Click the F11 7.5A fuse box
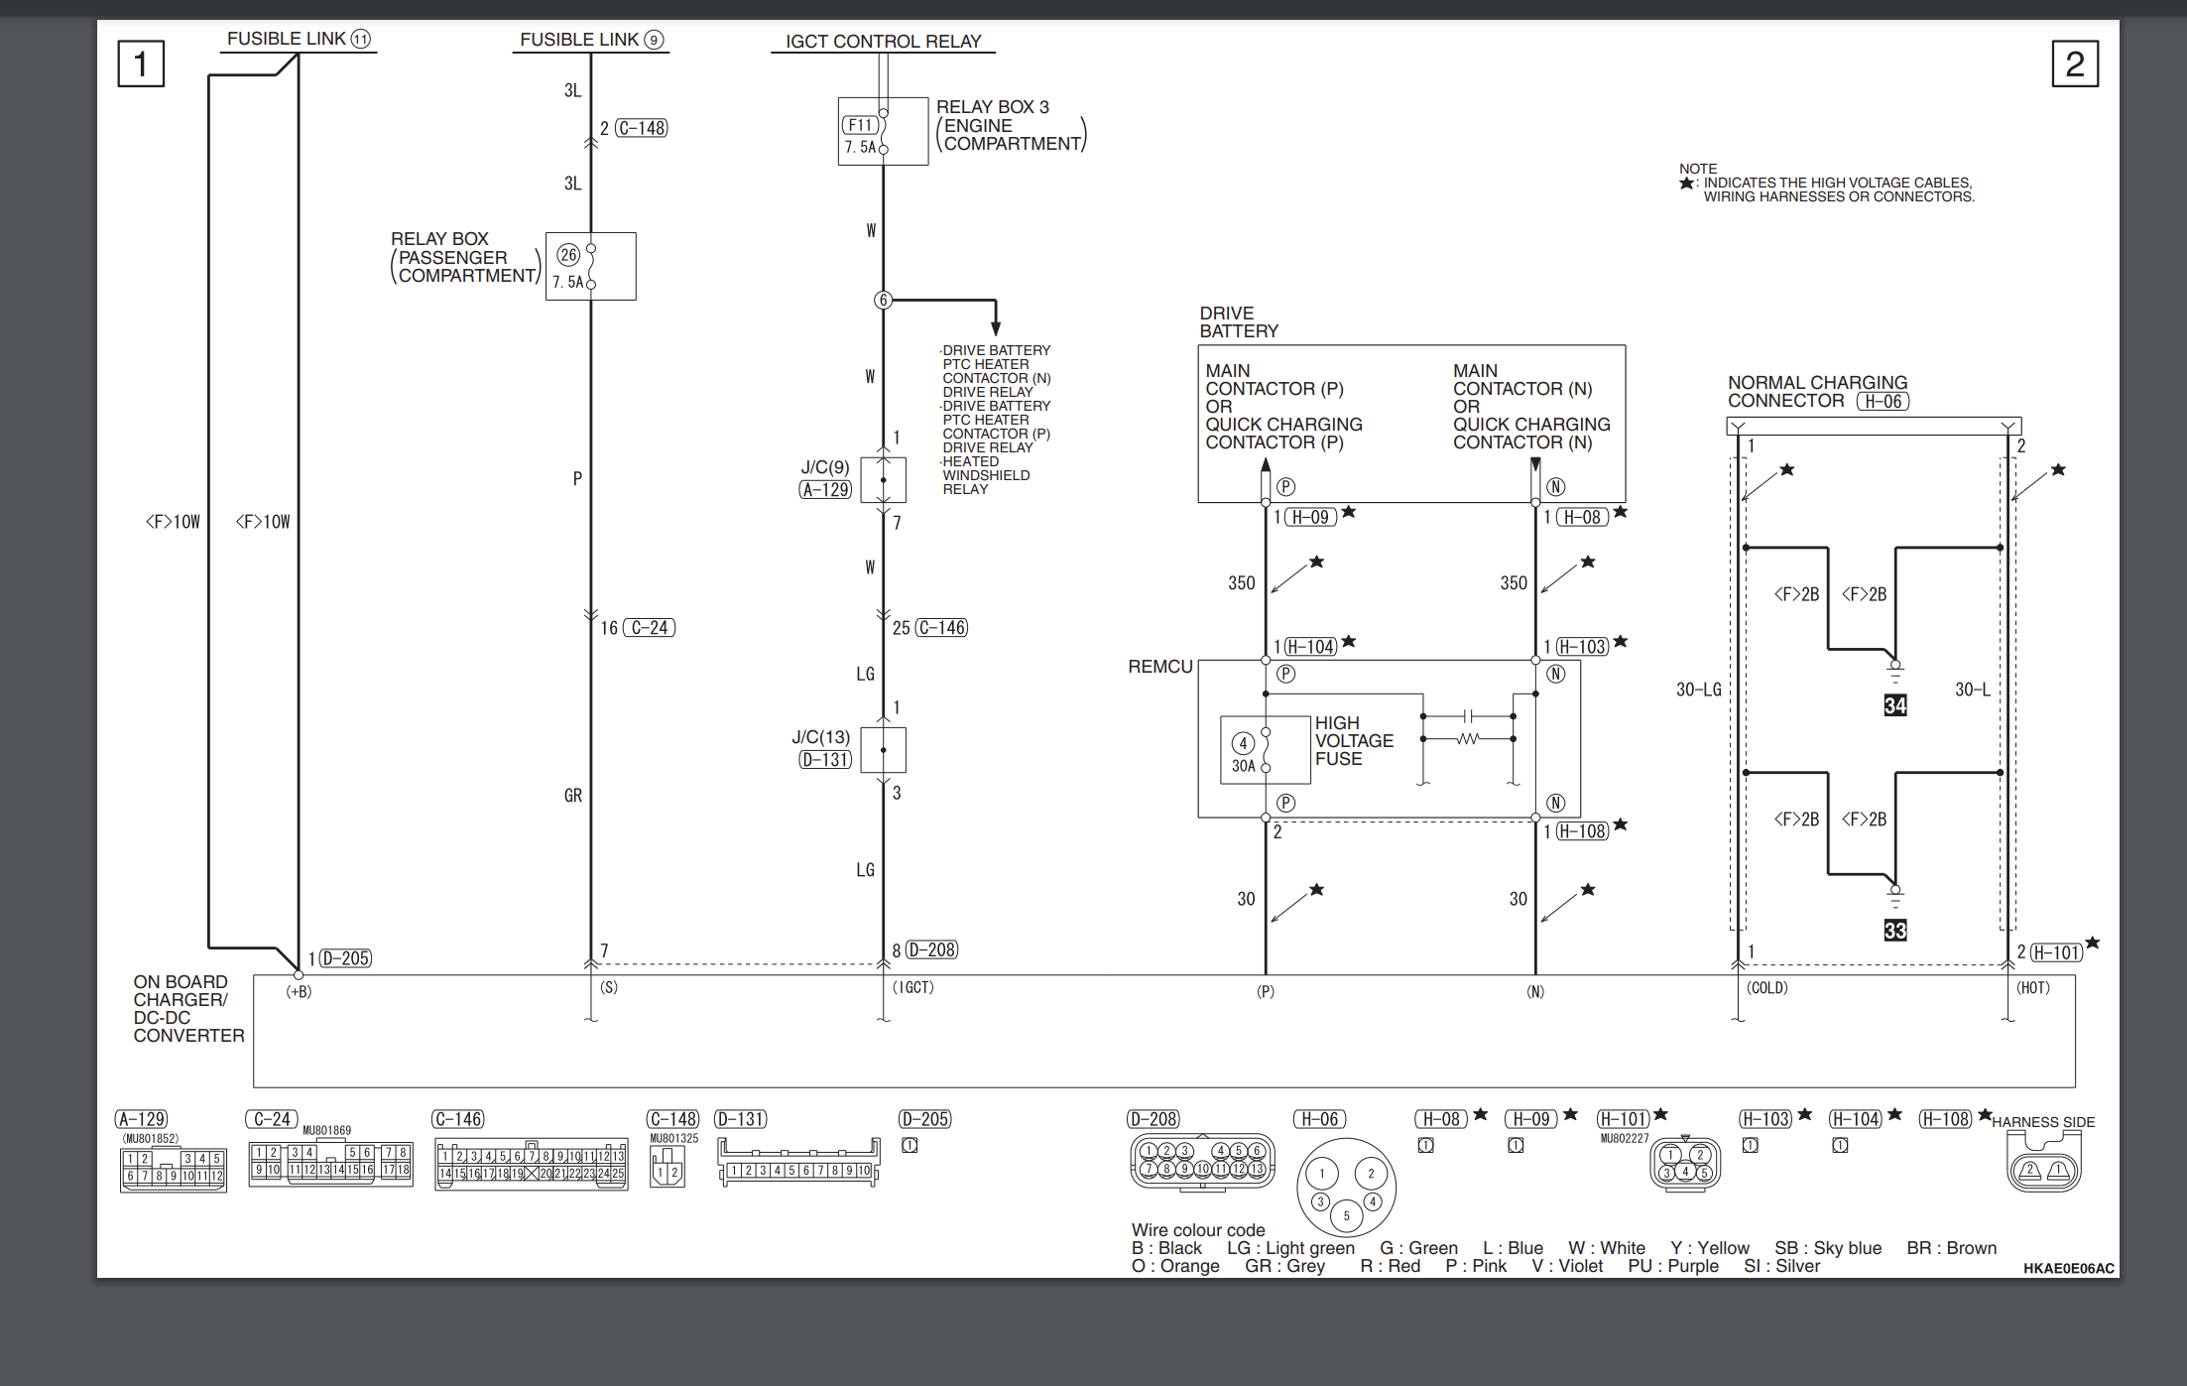2187x1386 pixels. (883, 132)
